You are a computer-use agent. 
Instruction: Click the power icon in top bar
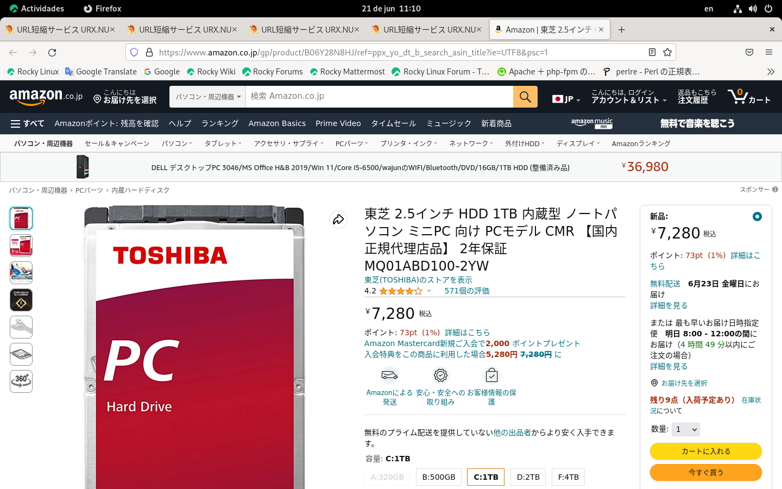768,9
